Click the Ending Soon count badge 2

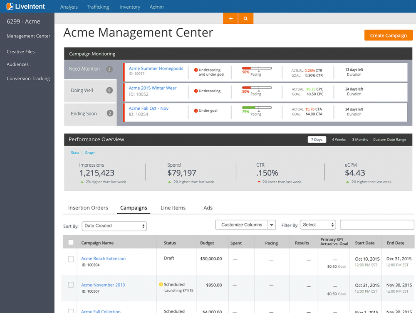[110, 113]
